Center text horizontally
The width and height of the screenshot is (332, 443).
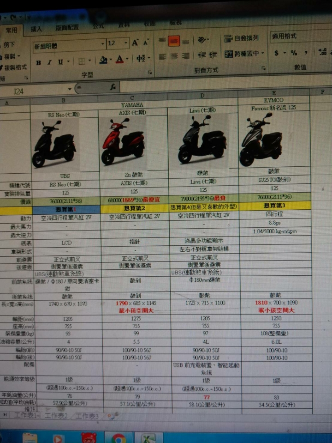174,56
